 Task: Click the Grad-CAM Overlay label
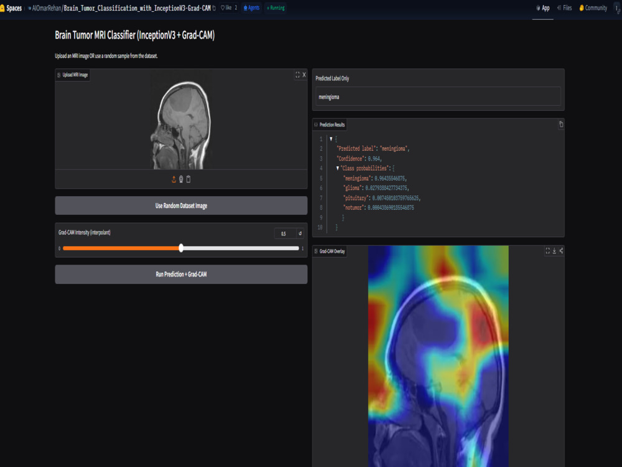click(330, 251)
